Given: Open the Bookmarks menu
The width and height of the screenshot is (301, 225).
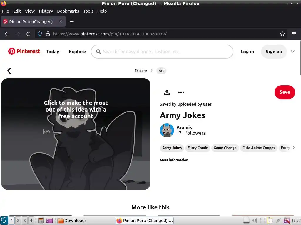Looking at the screenshot, I should [68, 11].
